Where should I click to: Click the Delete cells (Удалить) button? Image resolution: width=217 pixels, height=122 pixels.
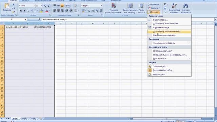[154, 8]
